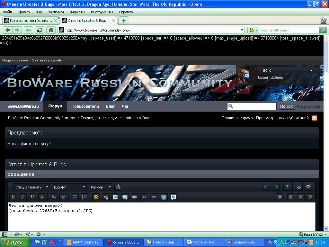Insert a quote with the speech bubble icon

(135, 197)
